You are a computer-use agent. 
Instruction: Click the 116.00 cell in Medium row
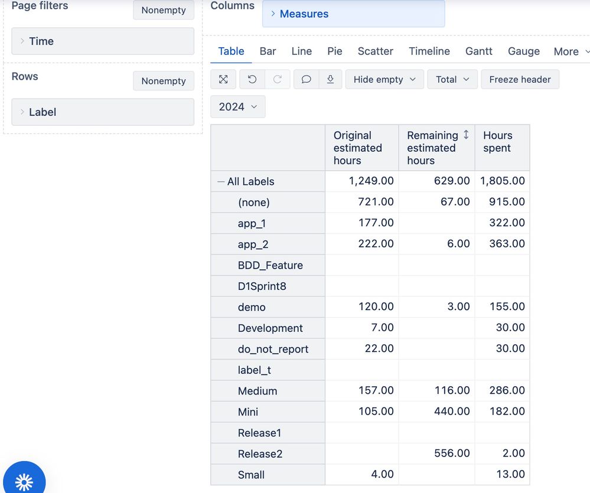pos(436,390)
